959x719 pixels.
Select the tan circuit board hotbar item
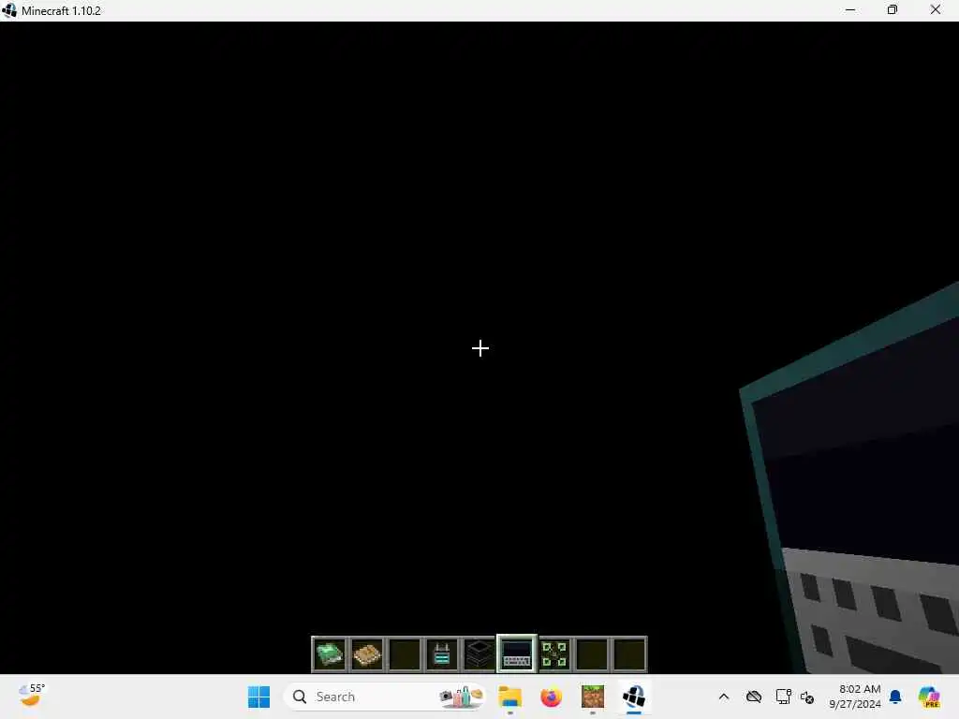coord(367,654)
